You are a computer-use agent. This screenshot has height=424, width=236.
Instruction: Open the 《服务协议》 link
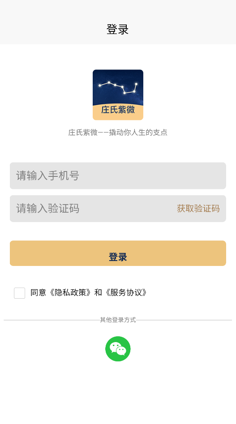[126, 292]
